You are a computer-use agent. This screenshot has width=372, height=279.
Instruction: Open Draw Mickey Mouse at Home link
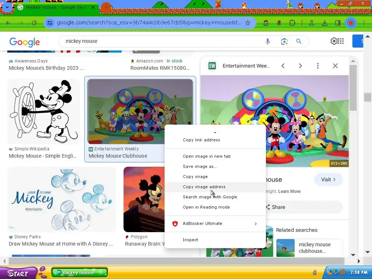(61, 244)
